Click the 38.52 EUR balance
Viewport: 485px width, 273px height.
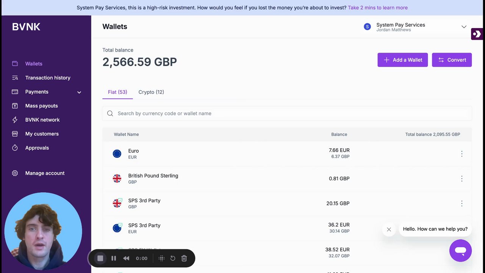[x=337, y=250]
